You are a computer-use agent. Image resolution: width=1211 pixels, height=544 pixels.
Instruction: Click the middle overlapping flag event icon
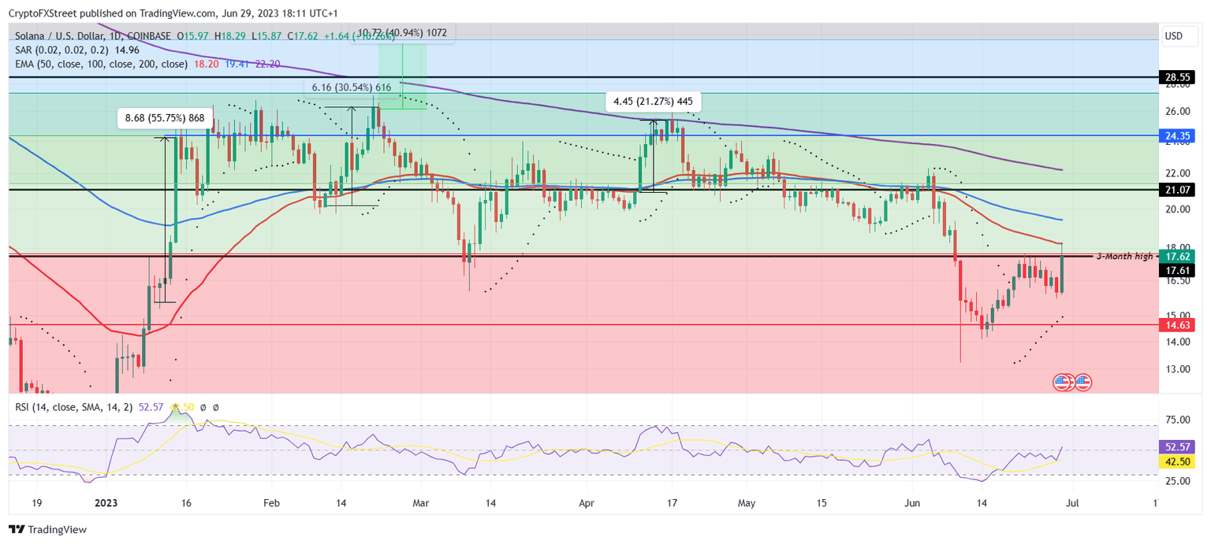[x=1071, y=383]
